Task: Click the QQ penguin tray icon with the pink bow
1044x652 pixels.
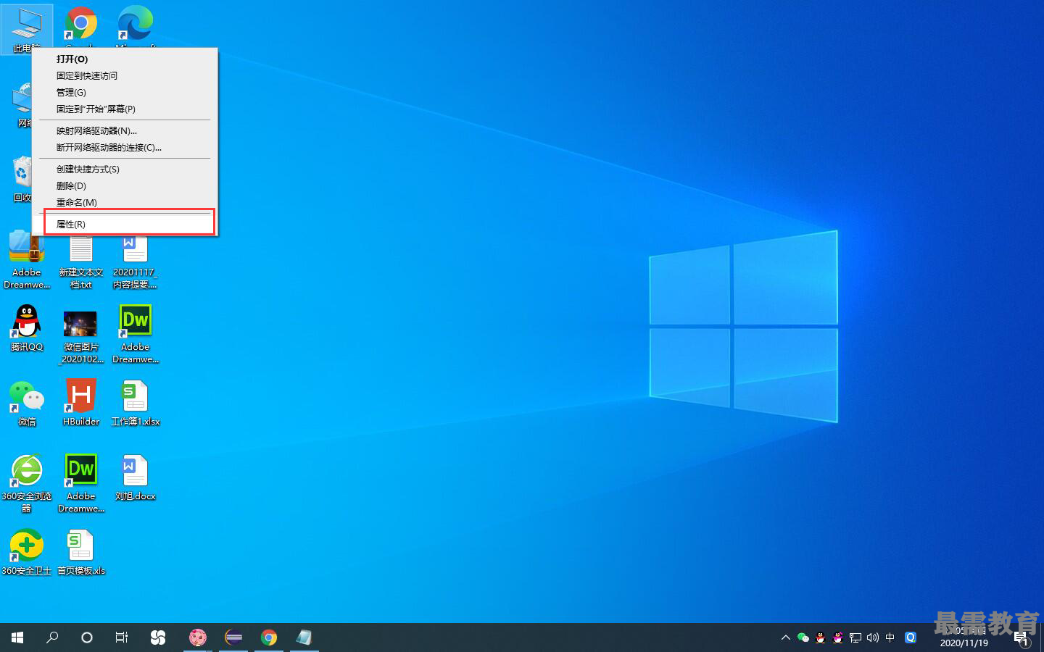Action: pos(838,638)
